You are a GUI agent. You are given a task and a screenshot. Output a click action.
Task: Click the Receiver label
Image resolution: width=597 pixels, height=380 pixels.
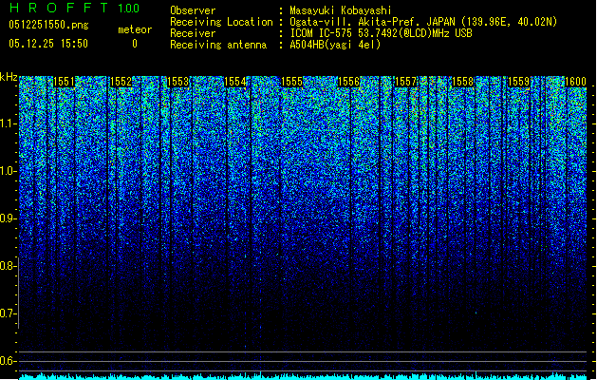(193, 33)
